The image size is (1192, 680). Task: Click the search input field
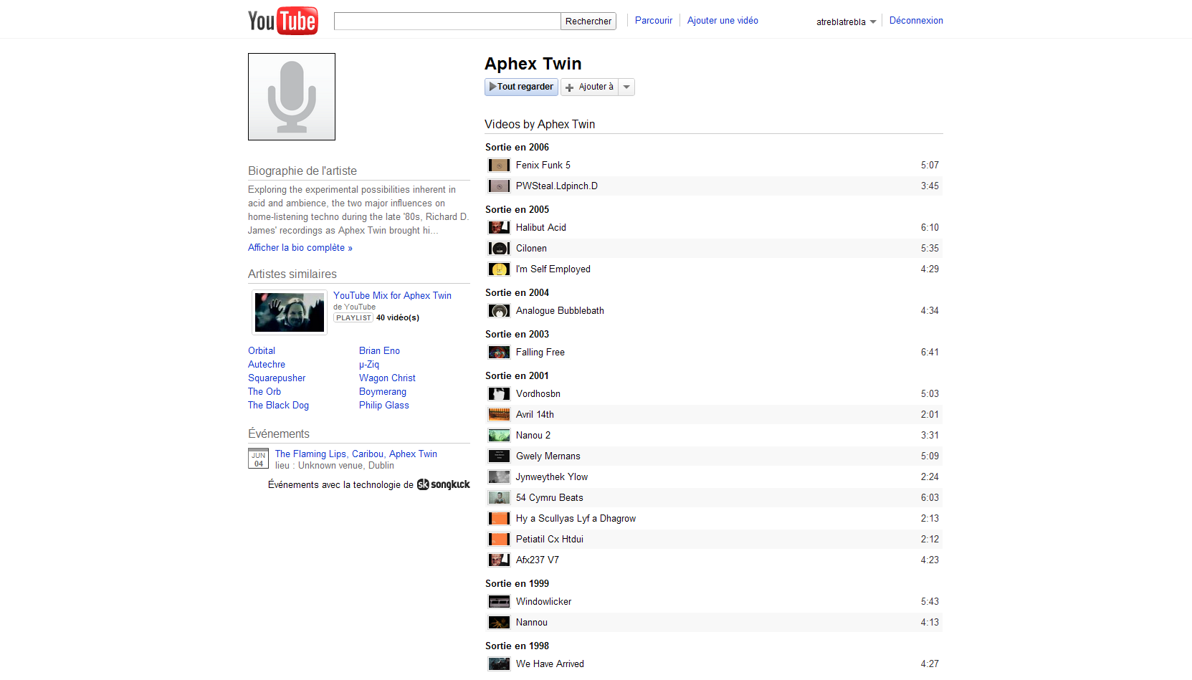(x=447, y=21)
